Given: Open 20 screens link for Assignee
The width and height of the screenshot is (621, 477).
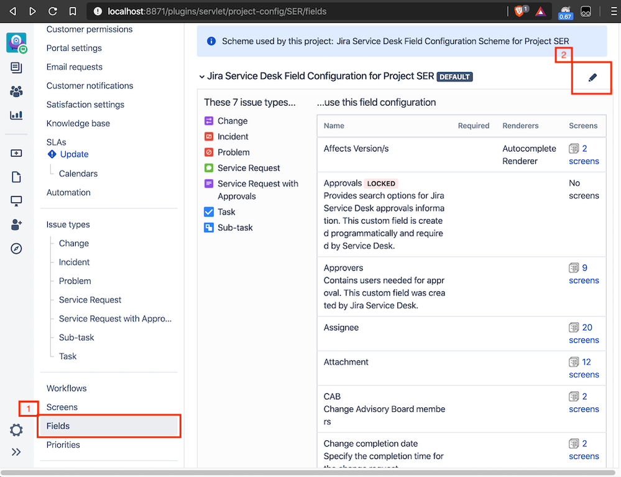Looking at the screenshot, I should pos(584,333).
